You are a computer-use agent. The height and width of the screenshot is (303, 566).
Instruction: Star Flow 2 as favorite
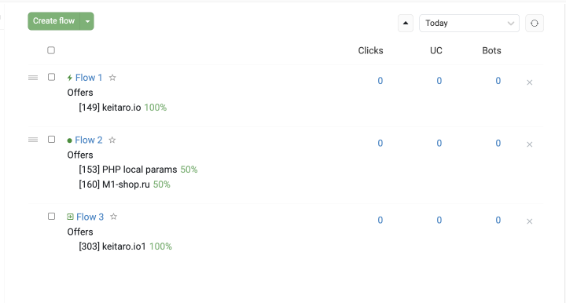tap(112, 140)
